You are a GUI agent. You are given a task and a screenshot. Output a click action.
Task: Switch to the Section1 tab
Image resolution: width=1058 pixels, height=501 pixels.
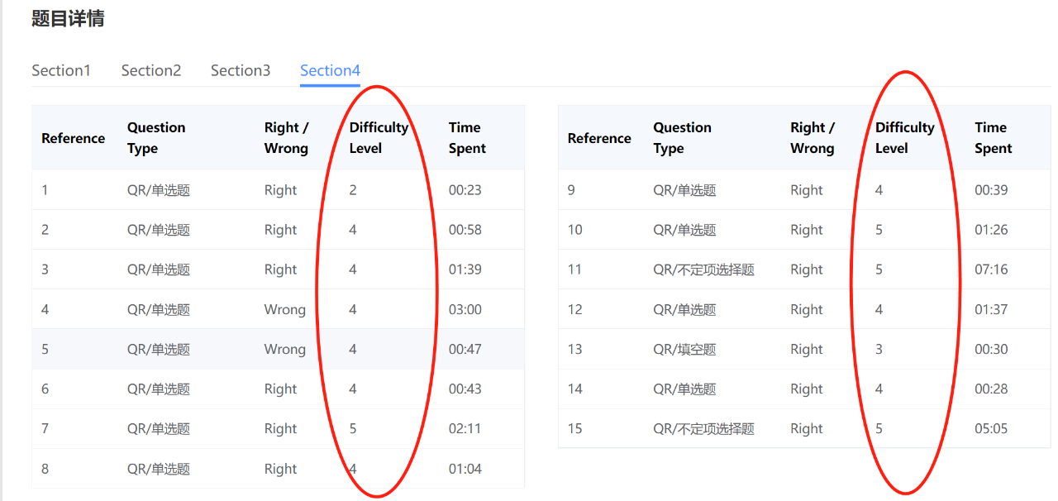click(x=61, y=70)
